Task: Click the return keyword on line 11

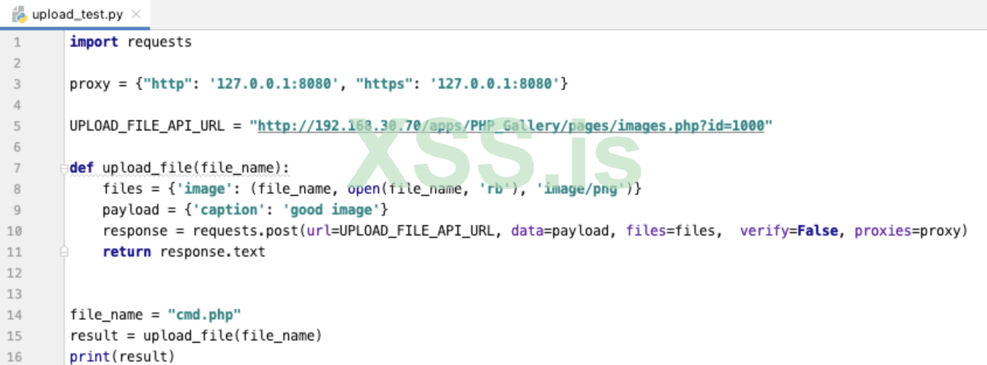Action: point(126,252)
